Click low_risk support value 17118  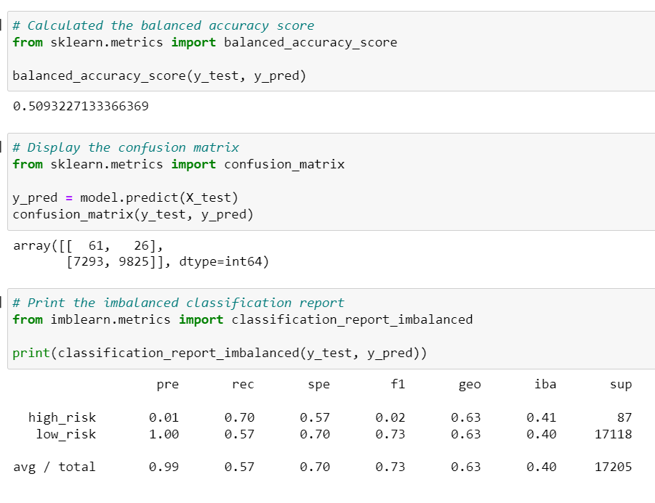(x=614, y=434)
